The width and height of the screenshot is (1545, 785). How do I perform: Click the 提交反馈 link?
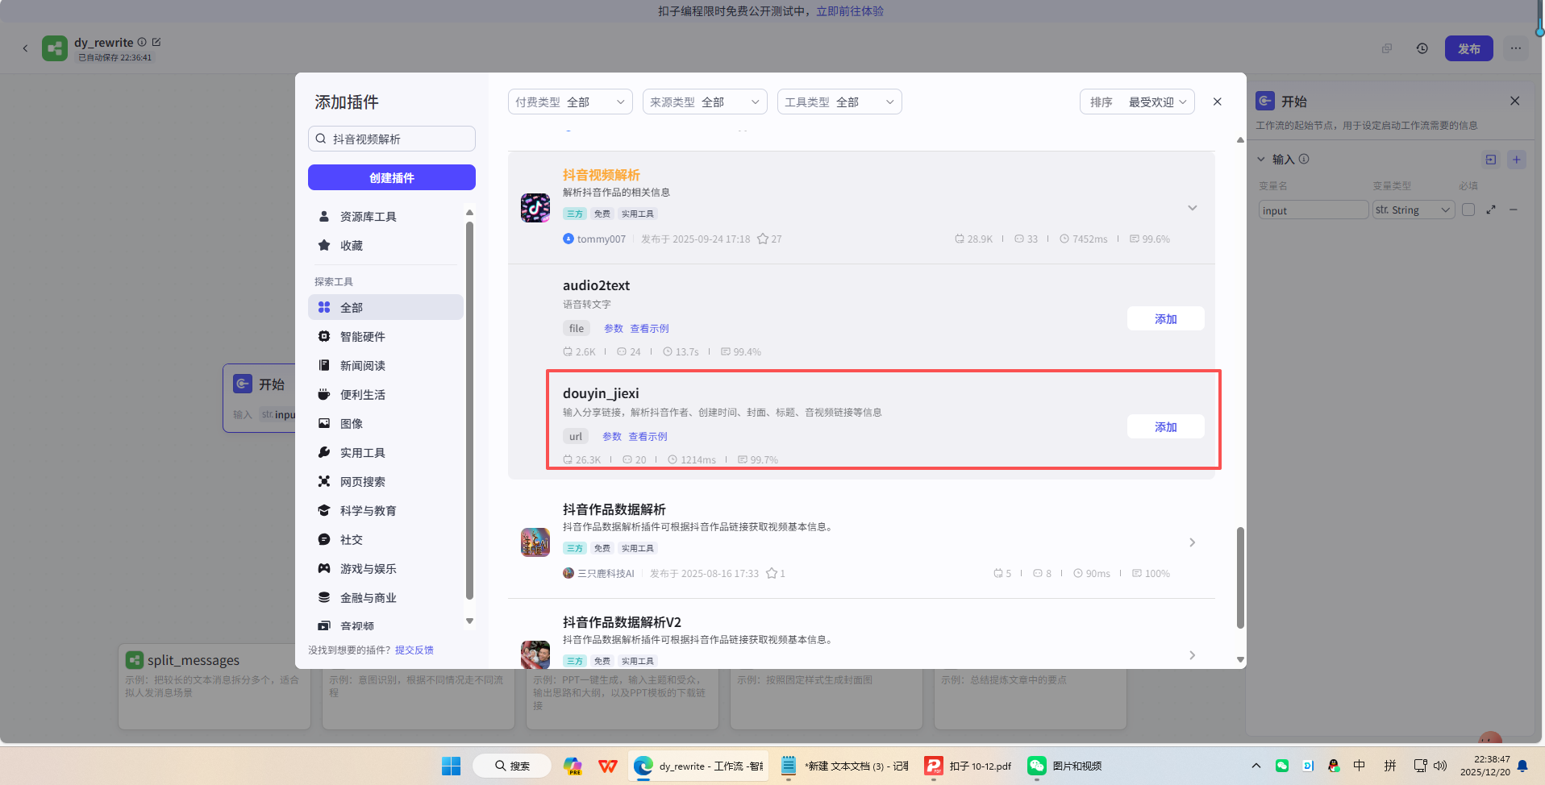tap(414, 650)
